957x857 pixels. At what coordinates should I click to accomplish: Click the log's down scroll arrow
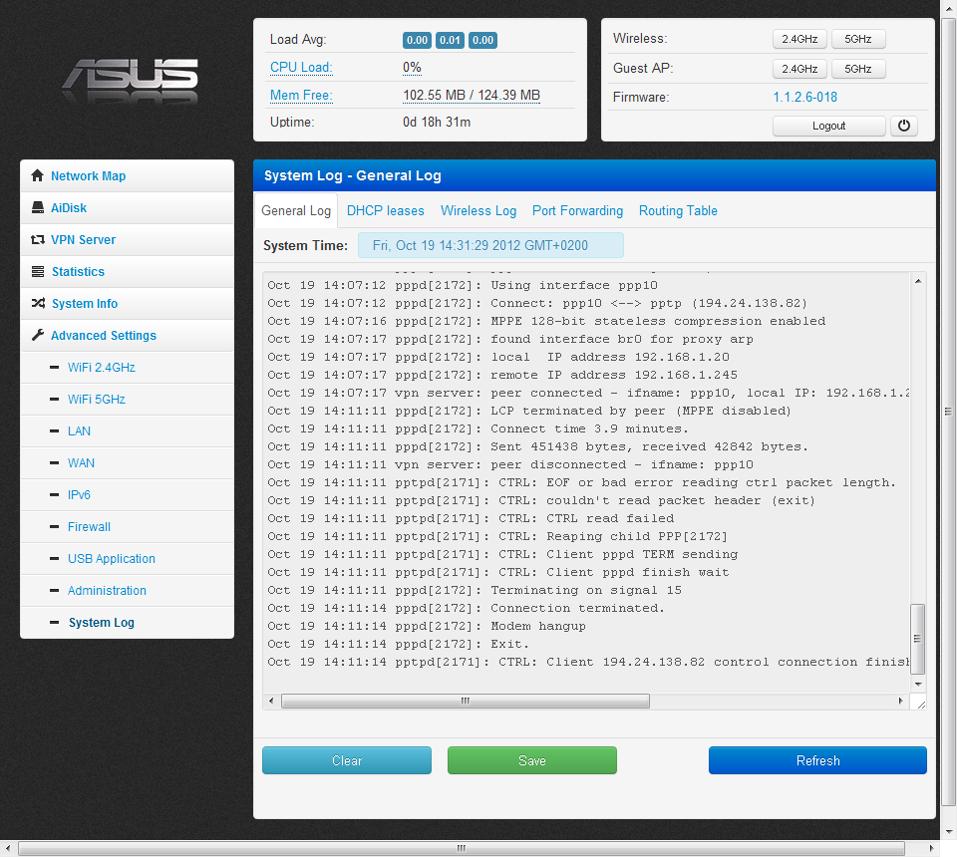tap(918, 685)
